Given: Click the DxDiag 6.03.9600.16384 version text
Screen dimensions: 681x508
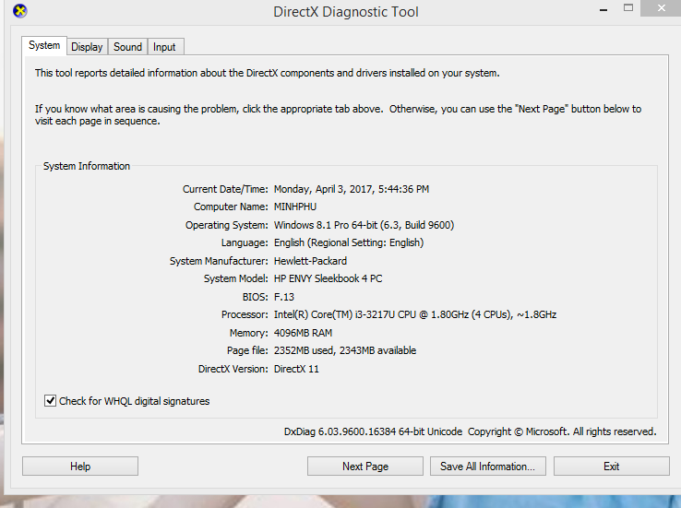Looking at the screenshot, I should click(373, 431).
